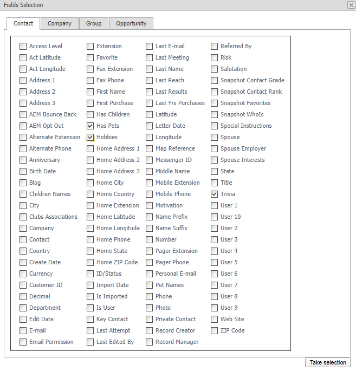Check the Messenger ID checkbox

pos(149,160)
